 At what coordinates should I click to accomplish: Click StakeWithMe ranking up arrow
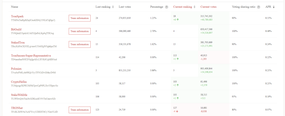click(178, 98)
